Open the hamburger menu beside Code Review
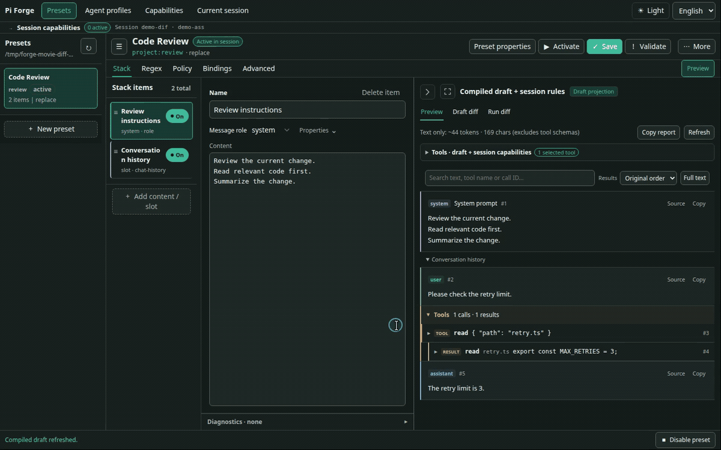 119,47
